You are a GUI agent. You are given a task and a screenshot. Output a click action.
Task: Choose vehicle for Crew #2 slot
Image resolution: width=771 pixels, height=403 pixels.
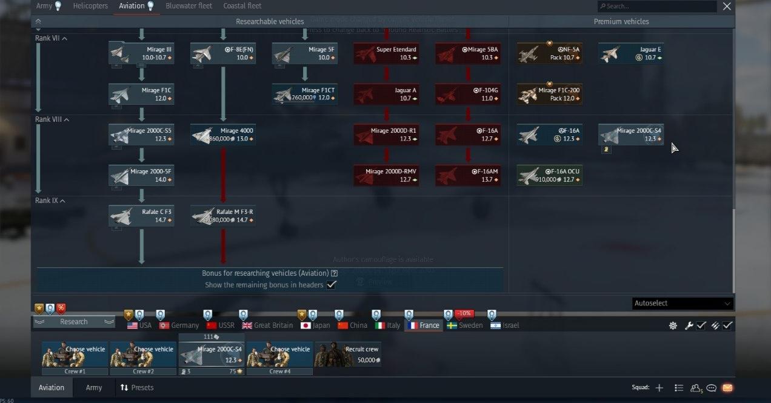[143, 355]
